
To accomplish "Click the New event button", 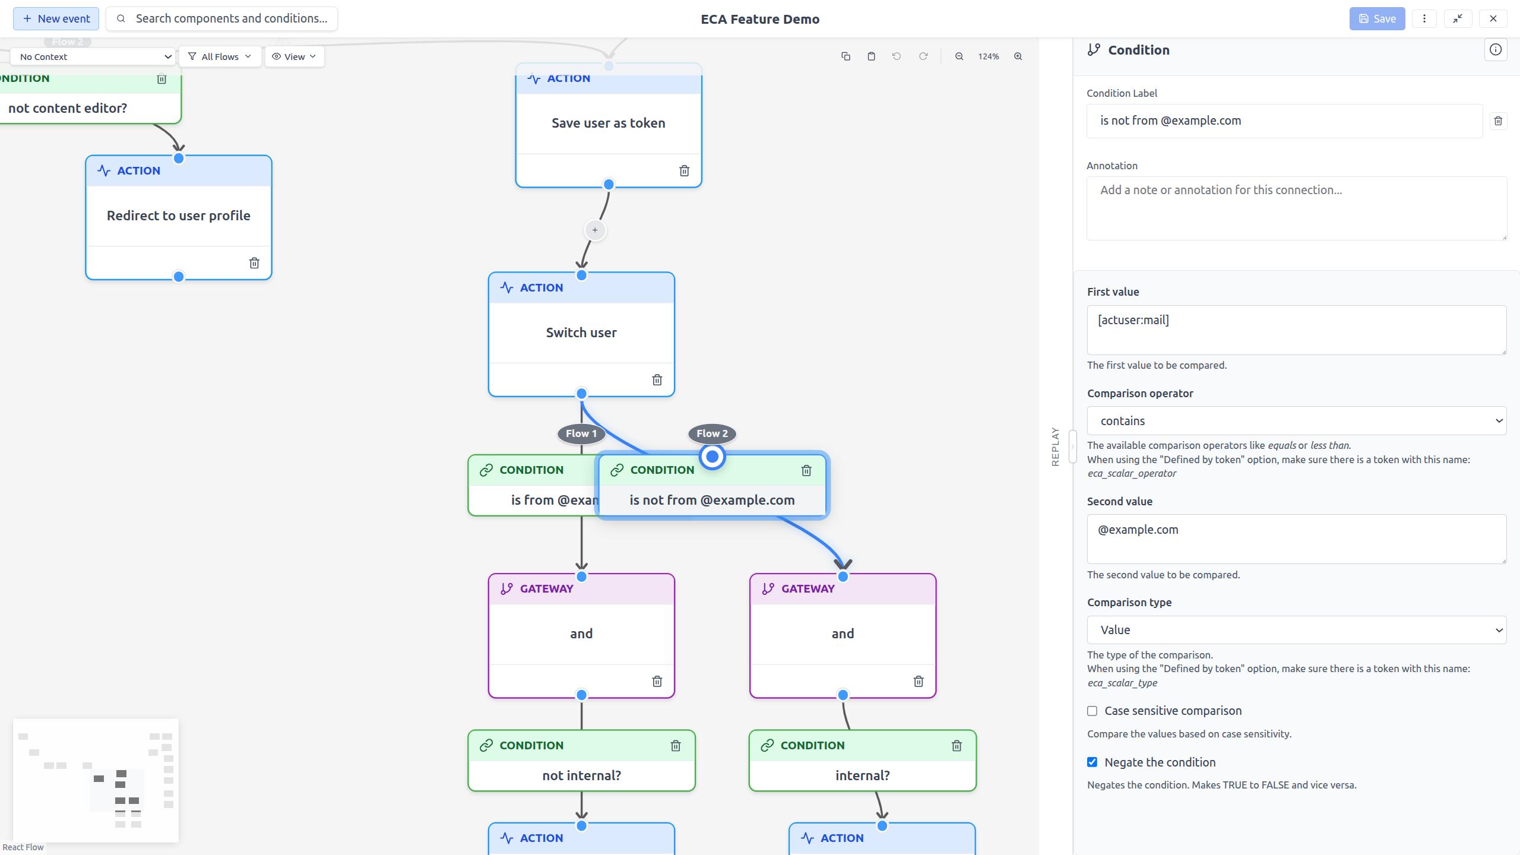I will coord(56,18).
